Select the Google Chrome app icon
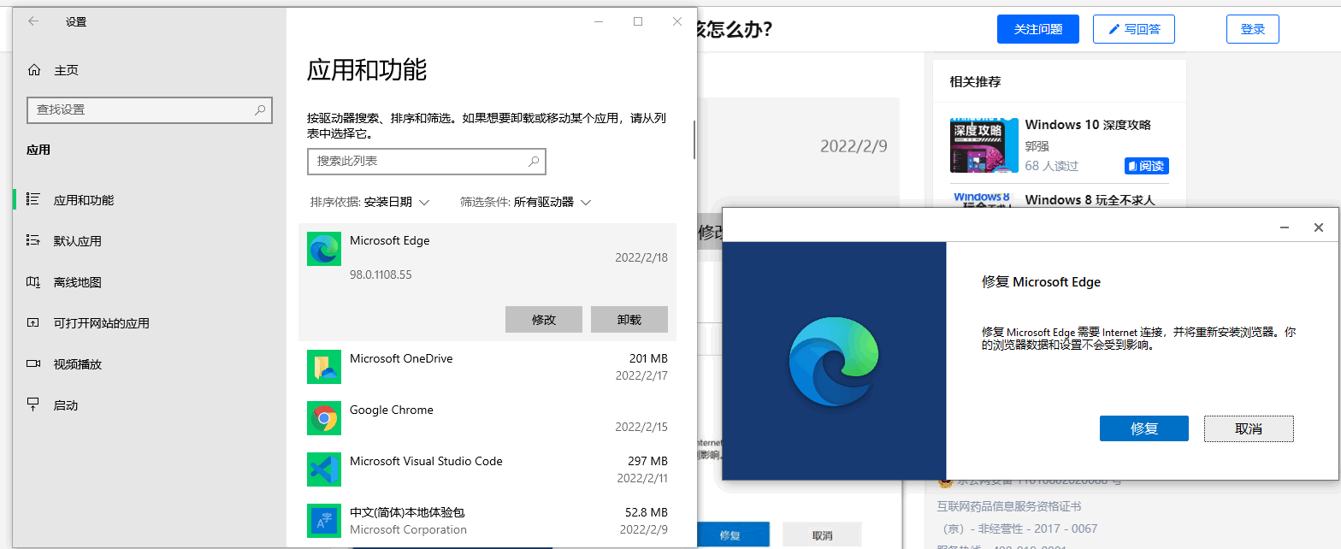 tap(324, 418)
